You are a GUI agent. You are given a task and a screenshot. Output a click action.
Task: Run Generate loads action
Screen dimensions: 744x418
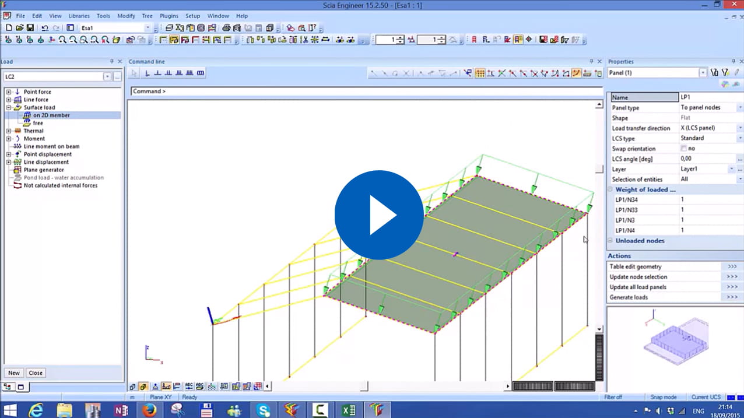[x=675, y=297]
